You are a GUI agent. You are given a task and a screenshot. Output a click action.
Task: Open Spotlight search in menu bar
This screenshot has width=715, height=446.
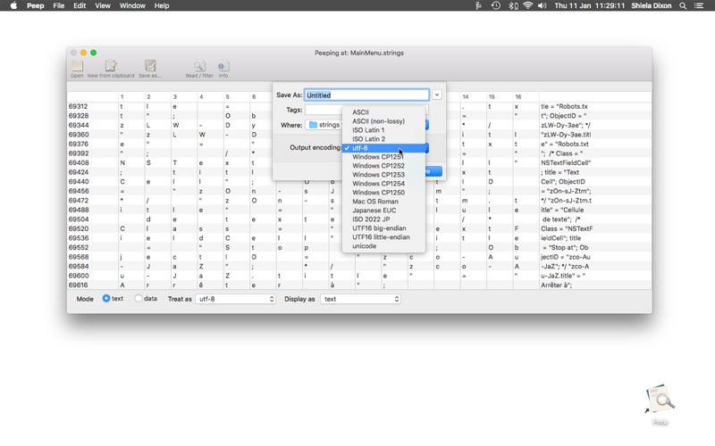point(683,5)
